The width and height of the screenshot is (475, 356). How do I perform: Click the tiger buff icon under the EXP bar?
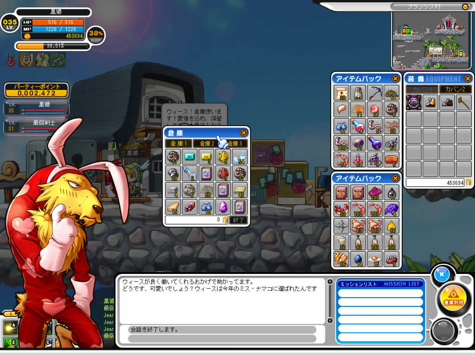click(x=26, y=59)
